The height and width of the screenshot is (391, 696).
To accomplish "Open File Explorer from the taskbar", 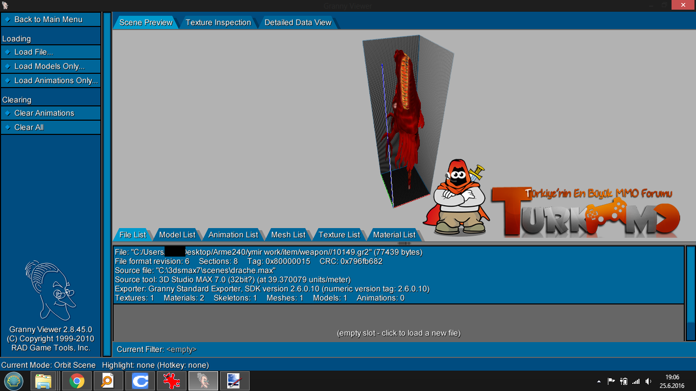I will 43,381.
